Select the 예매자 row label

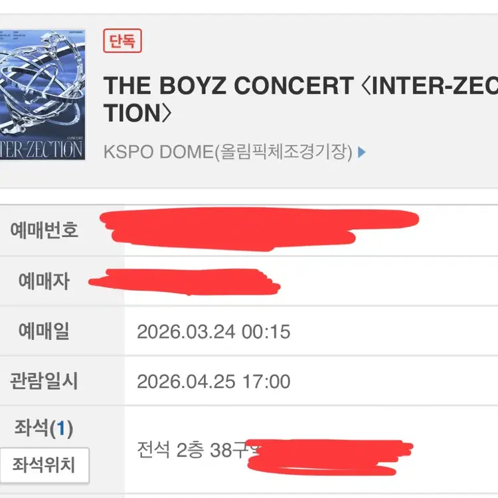tap(44, 281)
